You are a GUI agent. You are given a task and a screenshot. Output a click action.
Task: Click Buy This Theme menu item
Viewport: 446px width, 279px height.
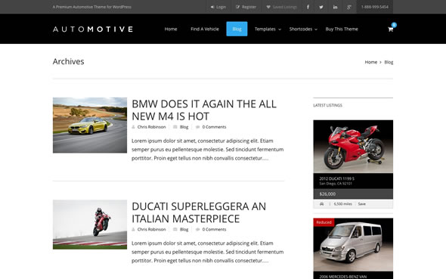tap(342, 29)
